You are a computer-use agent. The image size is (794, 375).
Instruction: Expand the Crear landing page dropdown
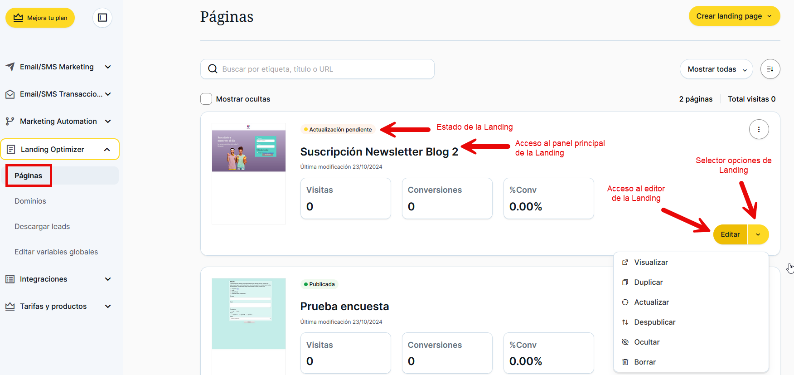(x=734, y=16)
